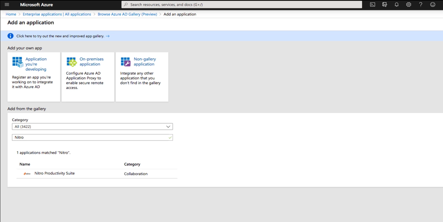Image resolution: width=443 pixels, height=222 pixels.
Task: Go to the Home breadcrumb link
Action: click(x=11, y=14)
